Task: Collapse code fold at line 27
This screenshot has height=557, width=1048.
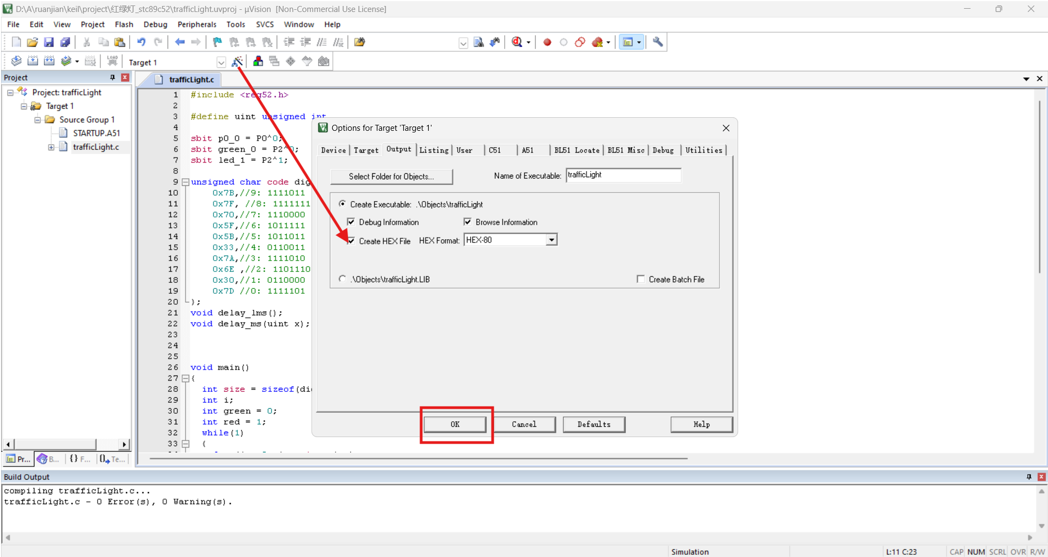Action: [x=185, y=378]
